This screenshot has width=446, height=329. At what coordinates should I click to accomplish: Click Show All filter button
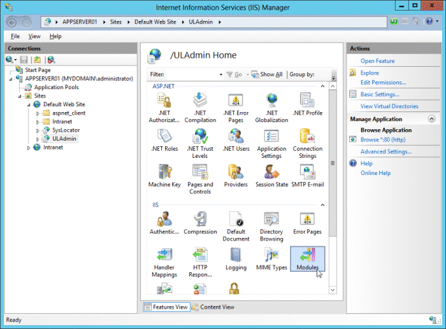coord(267,74)
